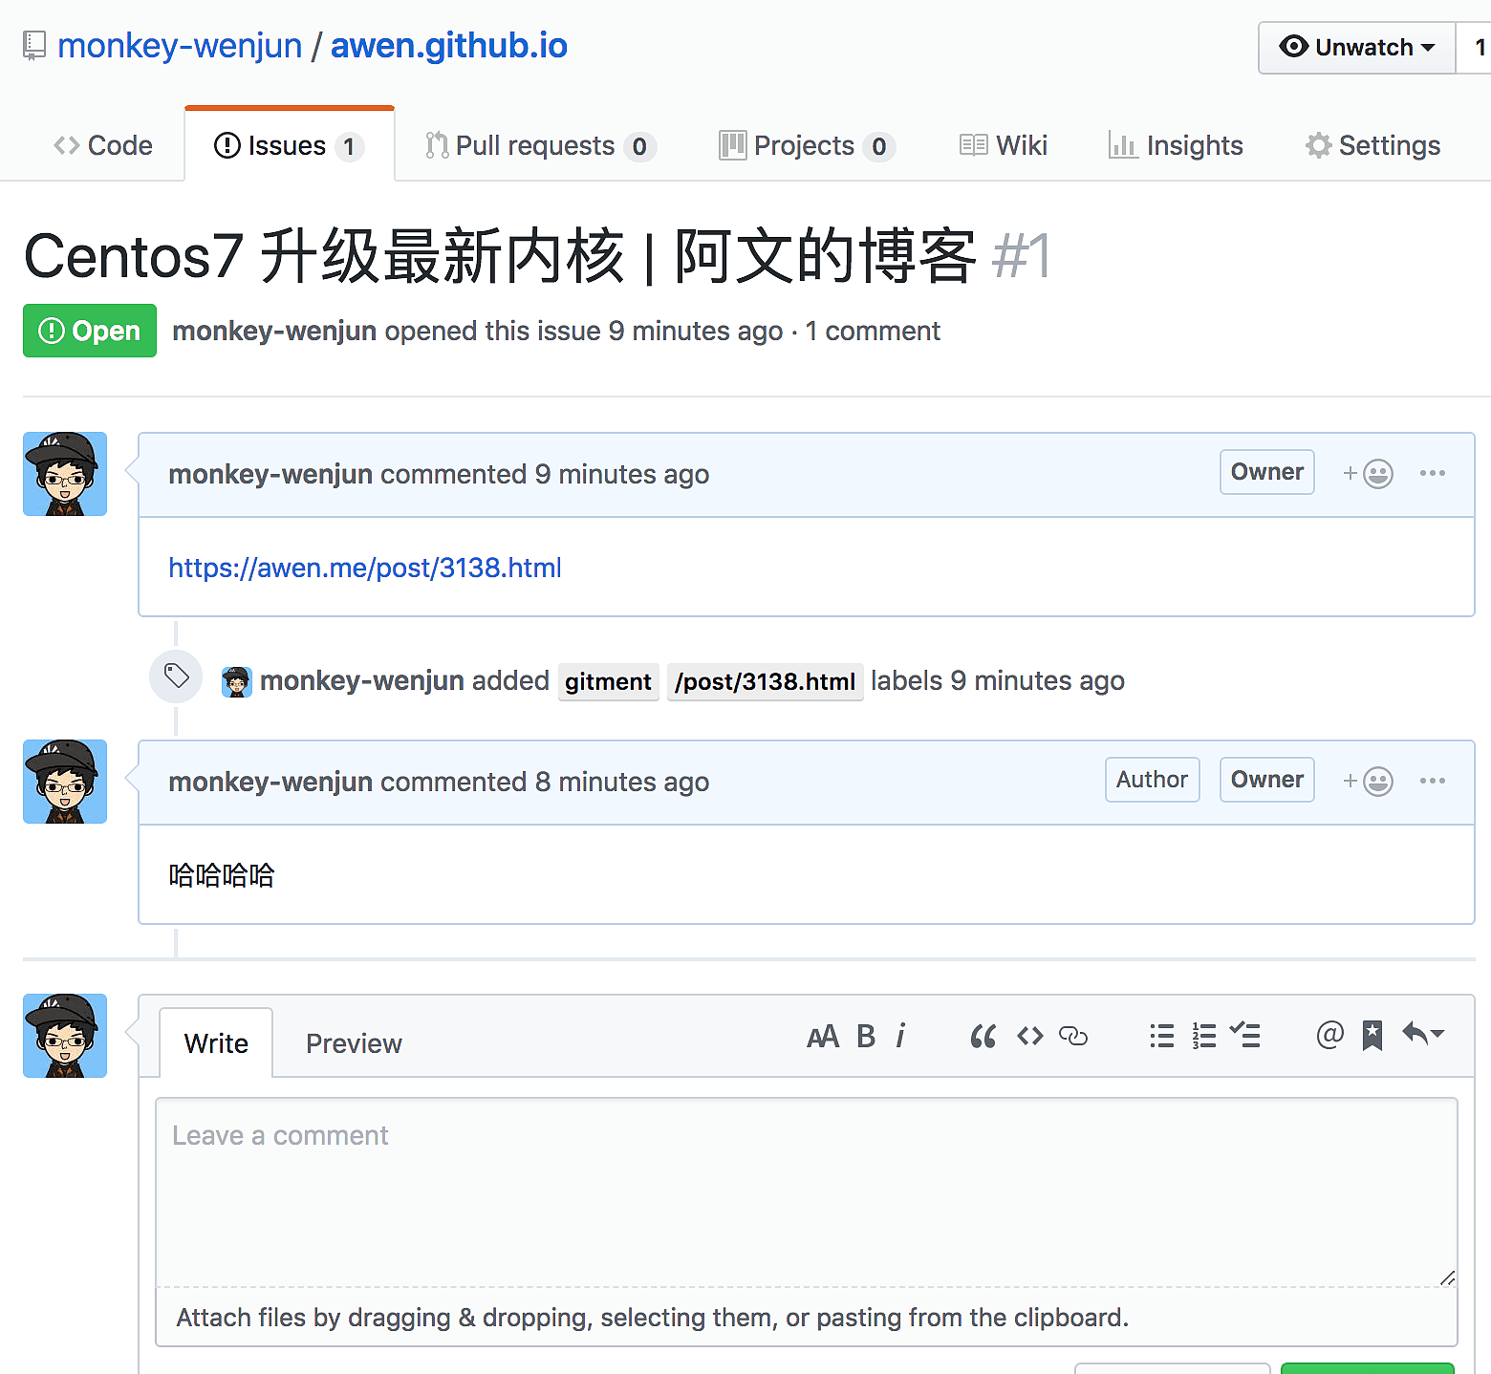
Task: Click the header text size icon
Action: [x=822, y=1037]
